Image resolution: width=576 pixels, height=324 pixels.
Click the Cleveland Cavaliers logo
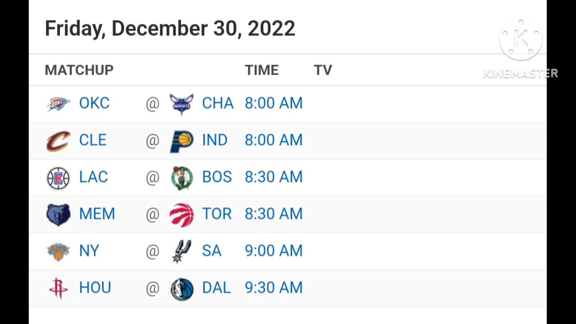coord(58,141)
